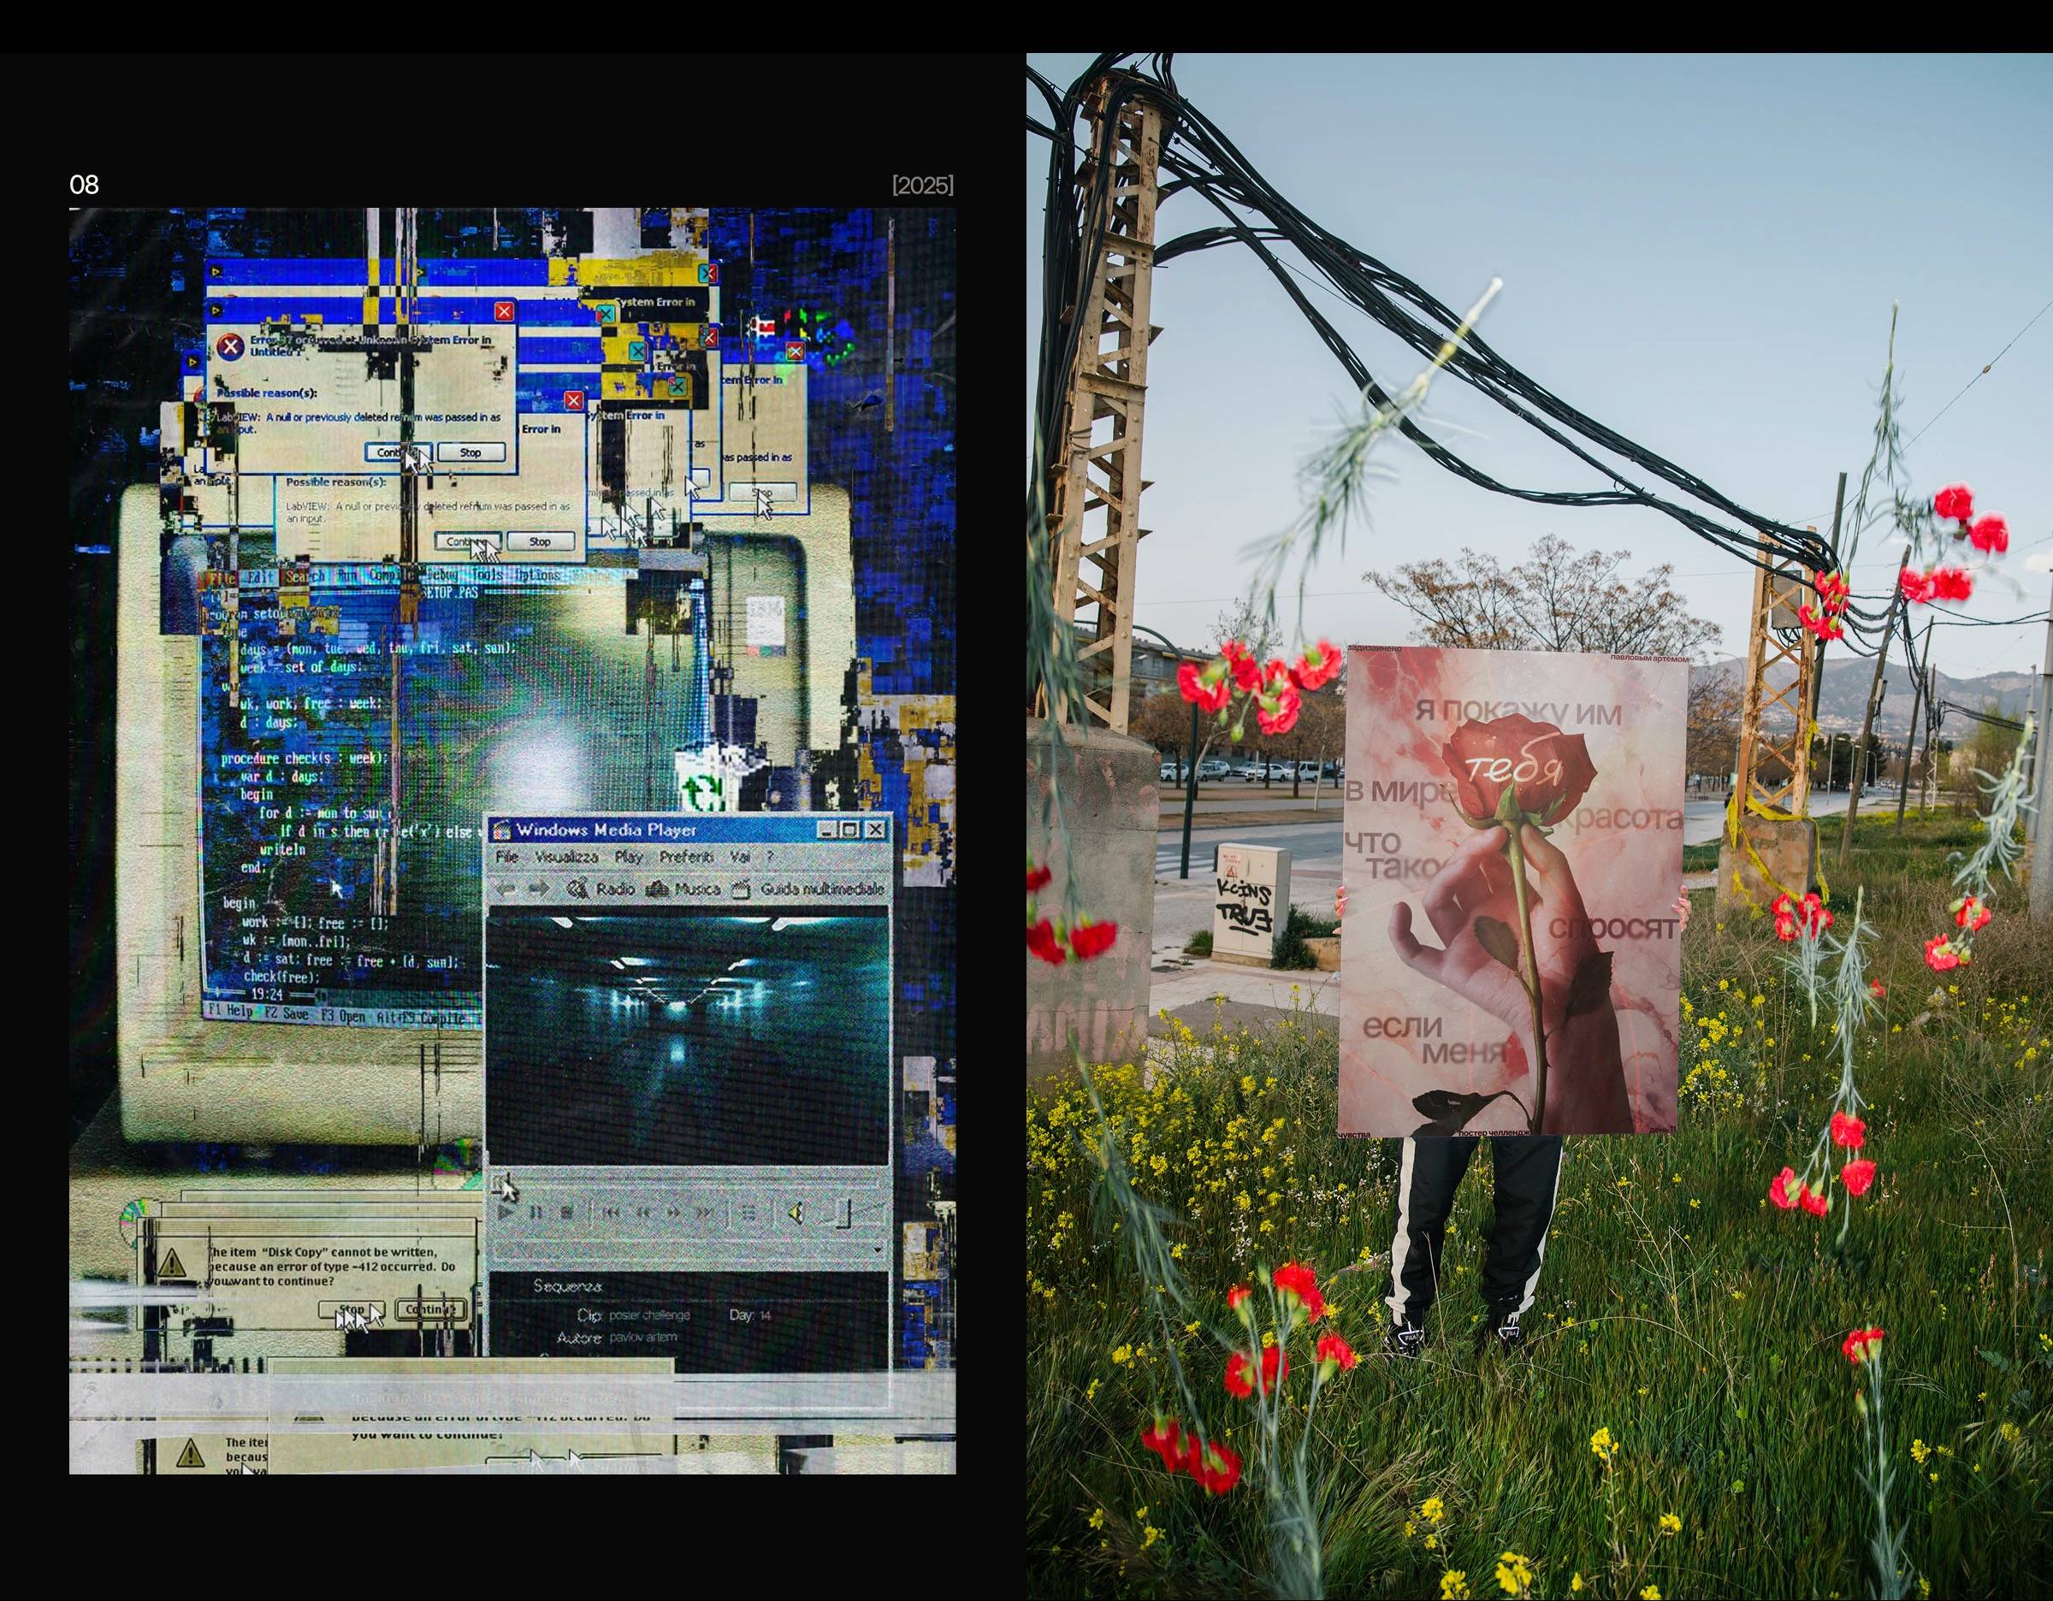This screenshot has height=1601, width=2053.
Task: Click Continue in the Disk Copy error dialog
Action: [431, 1309]
